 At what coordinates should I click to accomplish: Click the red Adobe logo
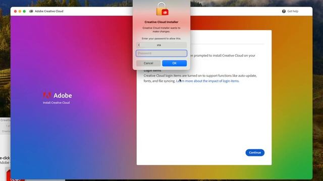[x=47, y=96]
